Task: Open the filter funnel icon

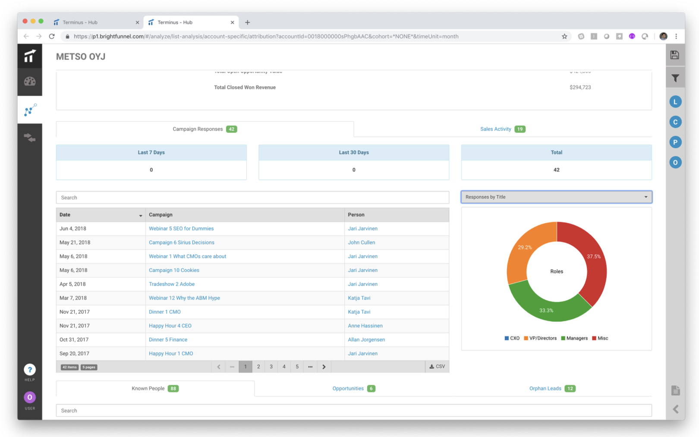Action: (675, 78)
